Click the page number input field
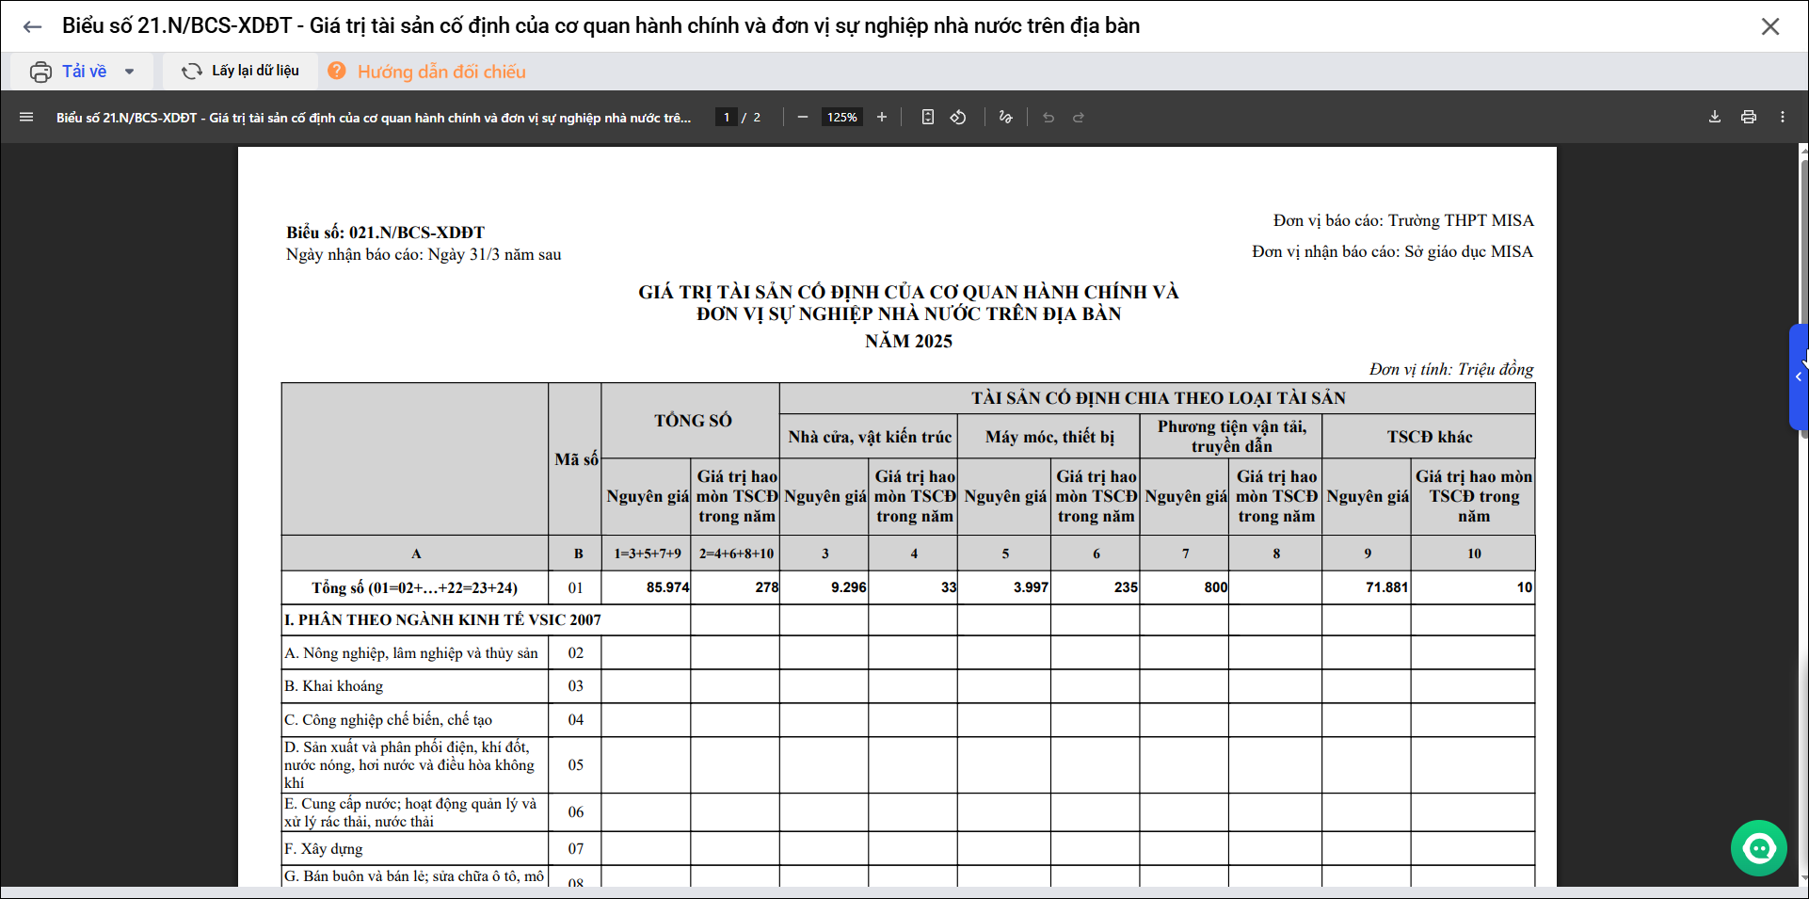Screen dimensions: 1809x899 (726, 118)
